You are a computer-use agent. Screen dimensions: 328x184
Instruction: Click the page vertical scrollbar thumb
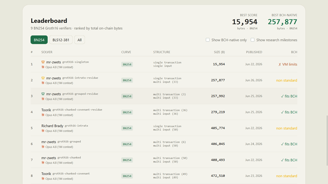tap(327, 140)
